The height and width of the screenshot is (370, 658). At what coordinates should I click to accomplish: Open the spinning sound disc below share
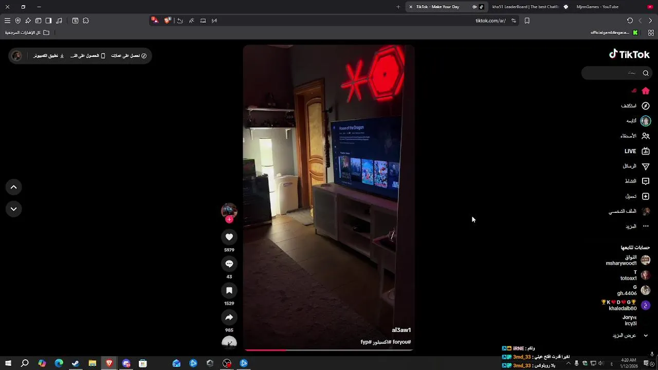pyautogui.click(x=229, y=342)
